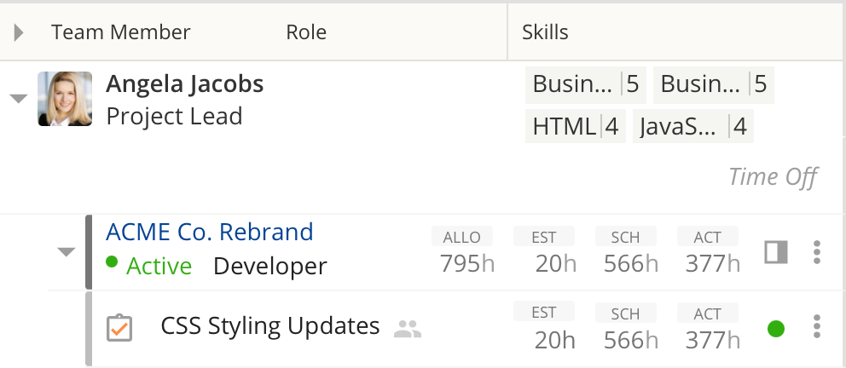Click the task clipboard icon beside CSS Styling Updates

[x=119, y=328]
